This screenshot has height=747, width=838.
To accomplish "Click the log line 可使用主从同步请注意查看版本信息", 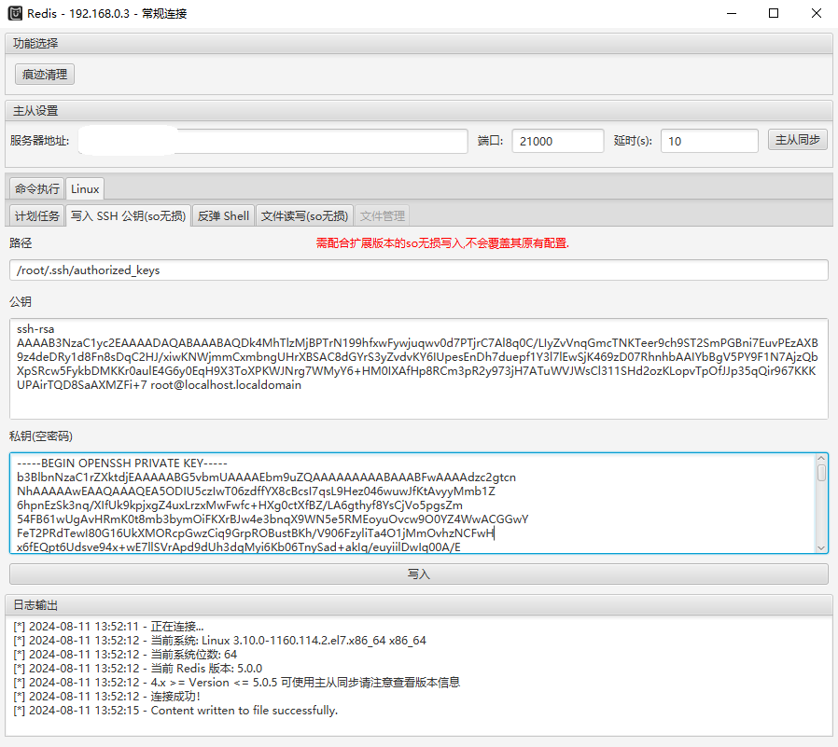I will pyautogui.click(x=237, y=683).
